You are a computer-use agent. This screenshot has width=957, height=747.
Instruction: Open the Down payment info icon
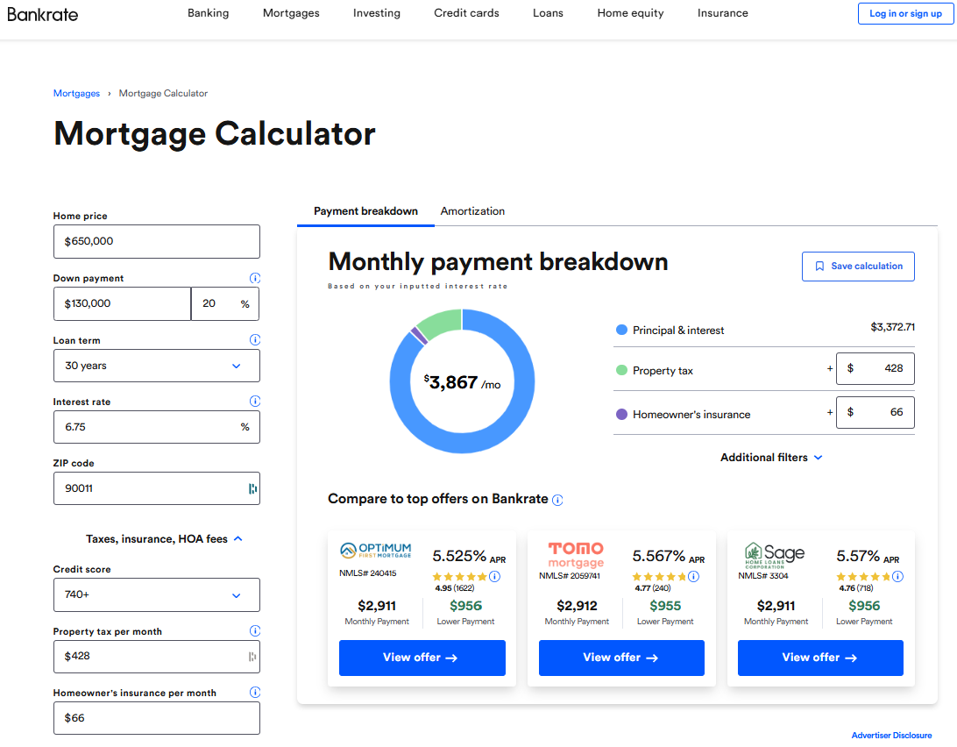[x=255, y=278]
